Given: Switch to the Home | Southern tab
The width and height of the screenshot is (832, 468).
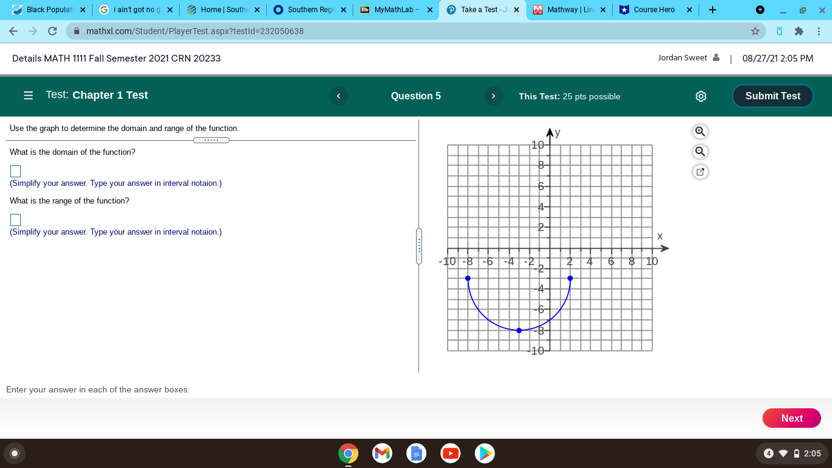Looking at the screenshot, I should tap(224, 10).
